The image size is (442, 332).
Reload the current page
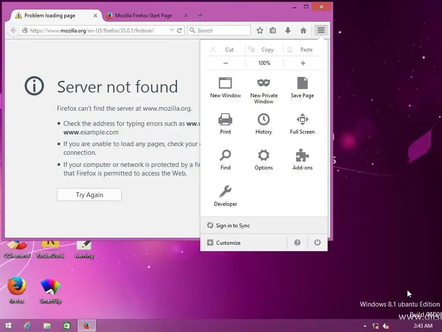coord(179,31)
